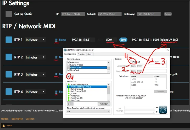This screenshot has height=130, width=190.
Task: Switch to the Erweitert tab
Action: 82,54
